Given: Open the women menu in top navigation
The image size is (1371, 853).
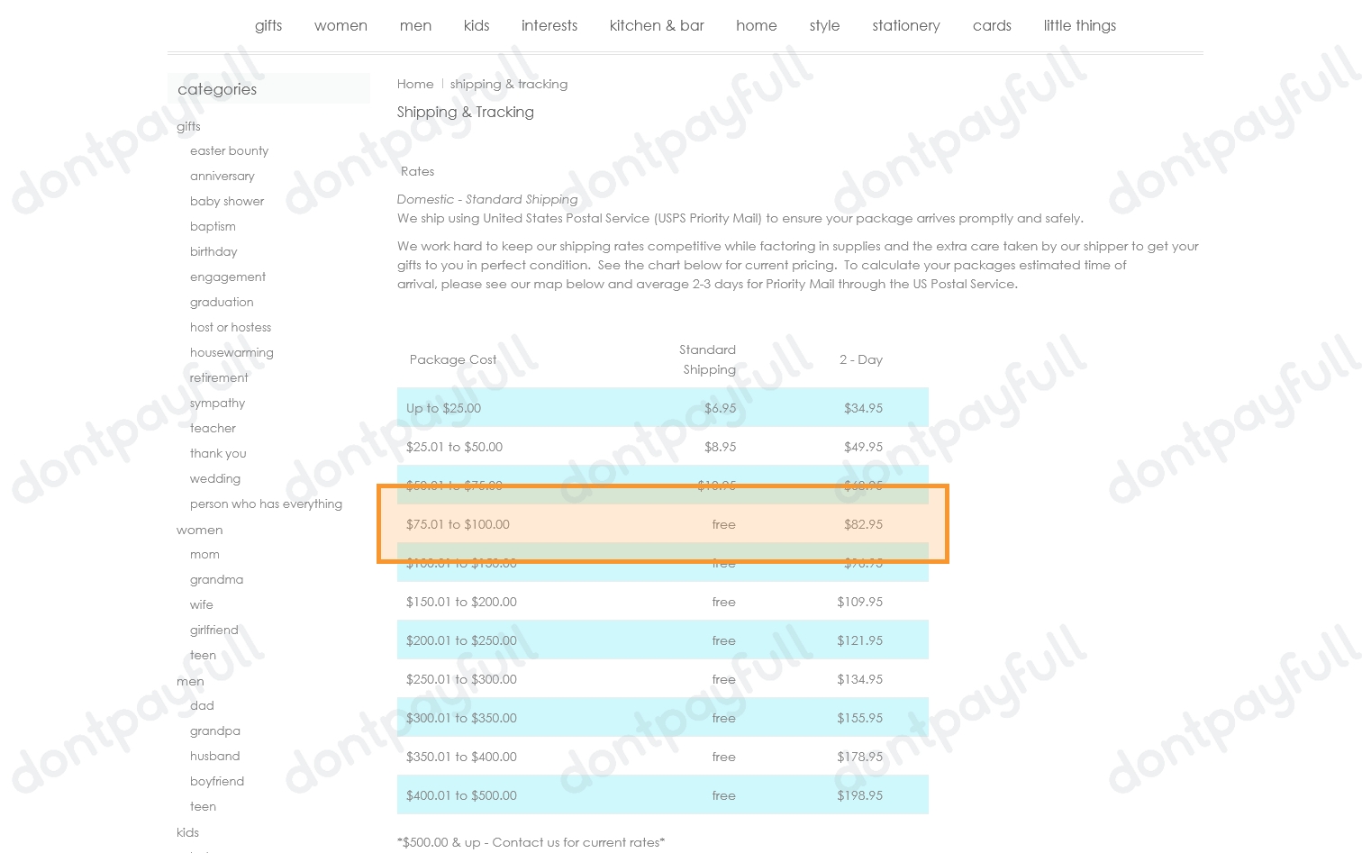Looking at the screenshot, I should 340,26.
